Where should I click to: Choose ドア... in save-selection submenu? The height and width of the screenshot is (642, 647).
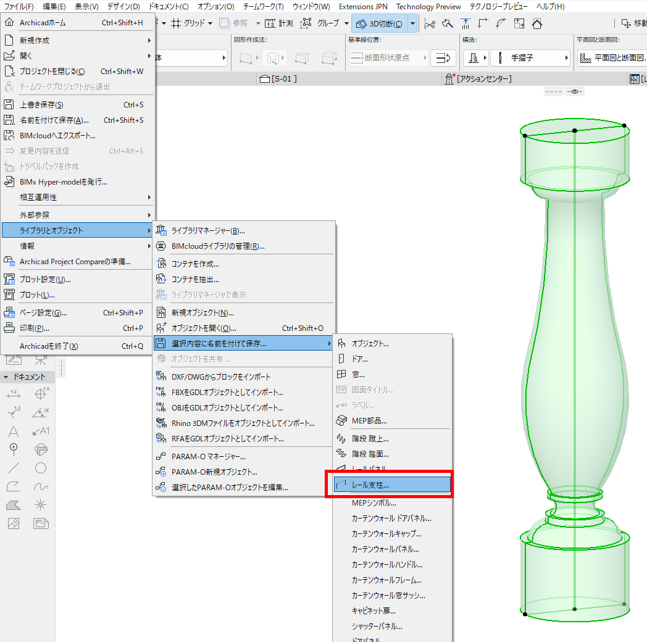tap(392, 359)
